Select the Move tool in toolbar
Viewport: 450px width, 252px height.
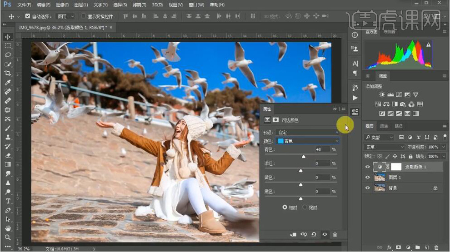[8, 37]
